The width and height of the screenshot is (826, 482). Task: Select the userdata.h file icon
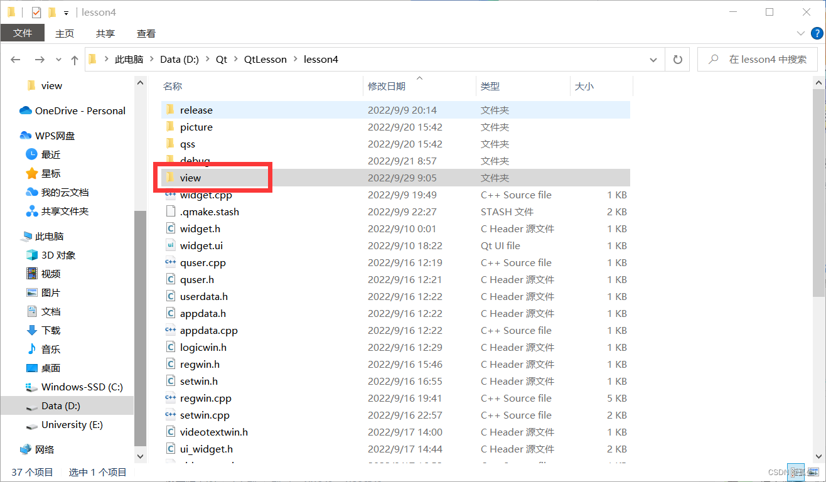(x=170, y=296)
